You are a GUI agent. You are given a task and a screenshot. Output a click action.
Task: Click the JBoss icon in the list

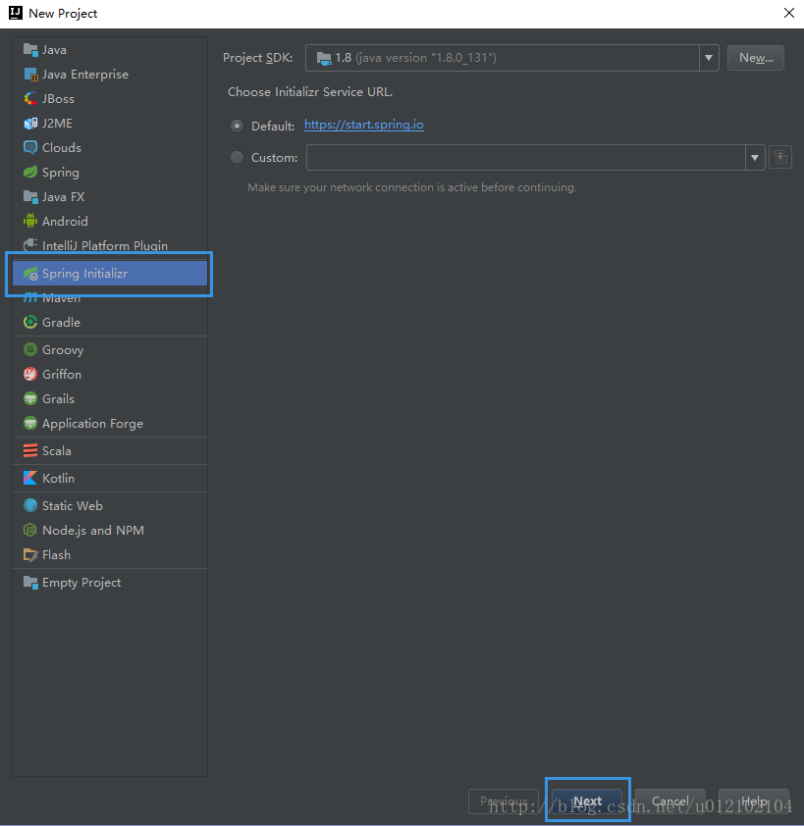[30, 98]
